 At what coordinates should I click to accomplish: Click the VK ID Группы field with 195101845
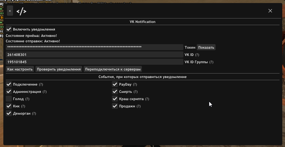point(95,62)
